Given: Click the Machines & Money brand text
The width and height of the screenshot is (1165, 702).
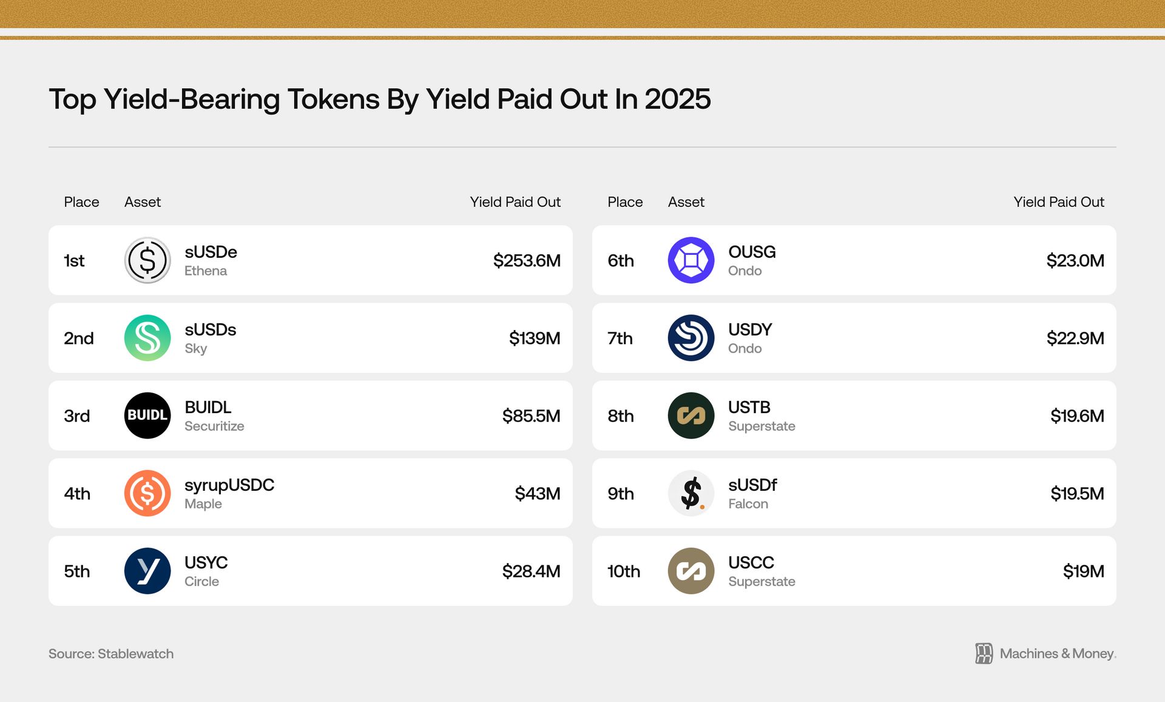Looking at the screenshot, I should pos(1058,653).
